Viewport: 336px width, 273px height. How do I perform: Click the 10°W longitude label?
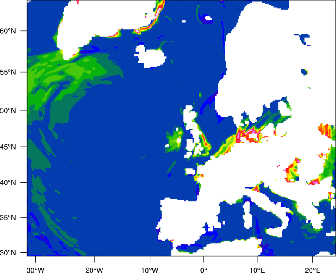pyautogui.click(x=150, y=270)
